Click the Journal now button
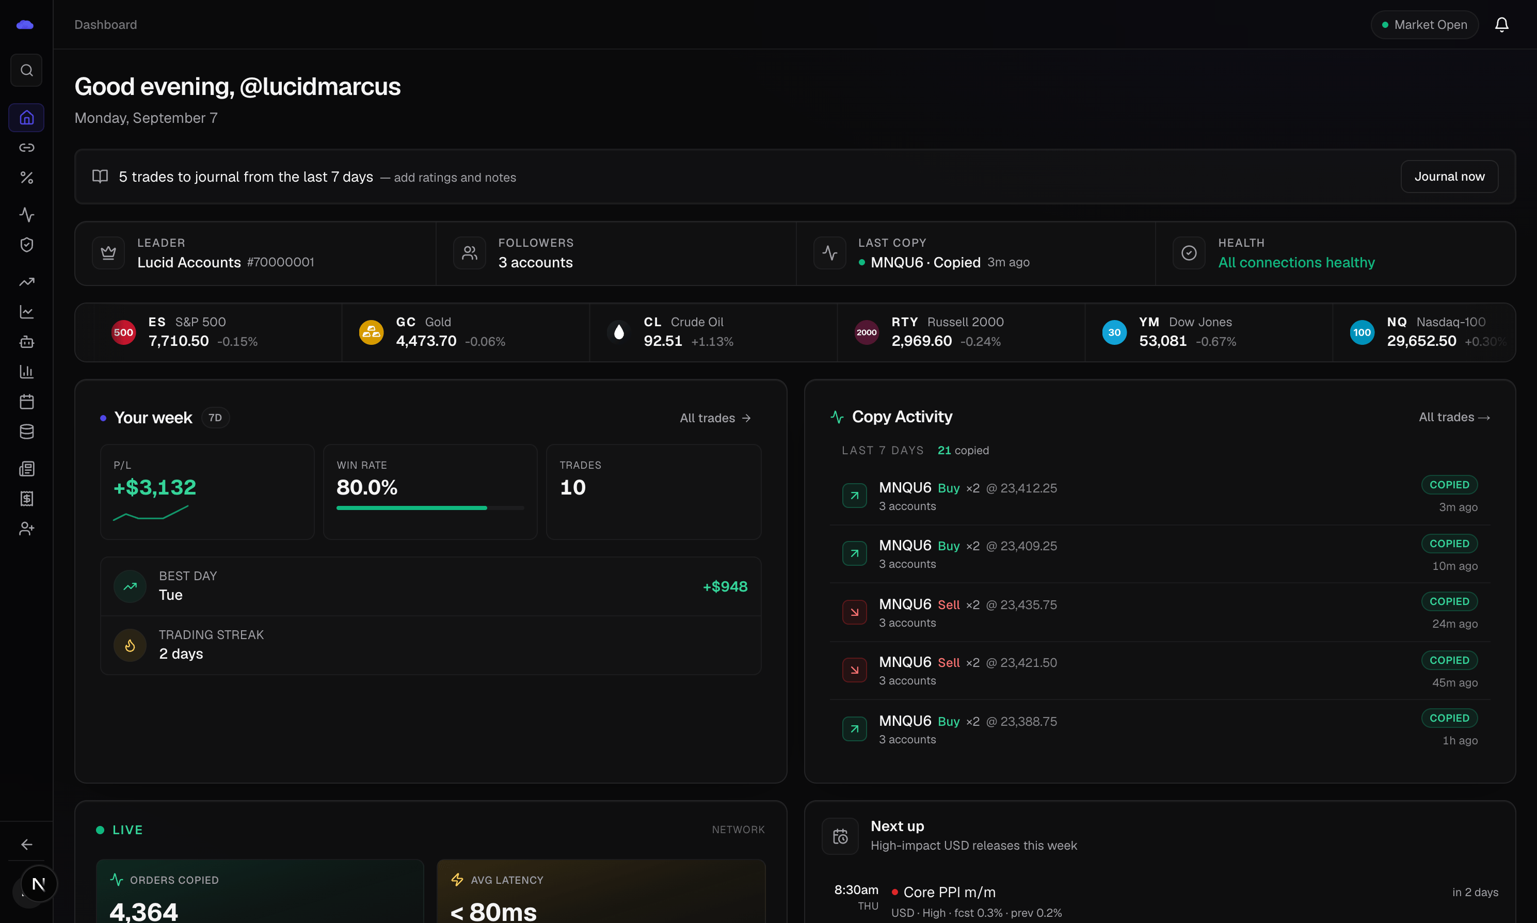 (x=1449, y=177)
